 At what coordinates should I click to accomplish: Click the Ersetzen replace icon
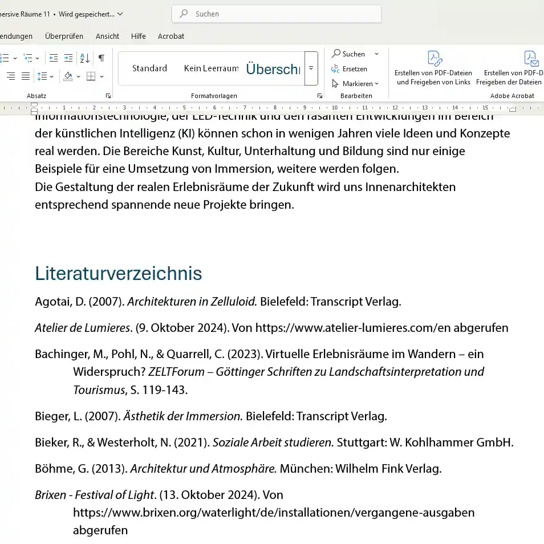pyautogui.click(x=336, y=69)
